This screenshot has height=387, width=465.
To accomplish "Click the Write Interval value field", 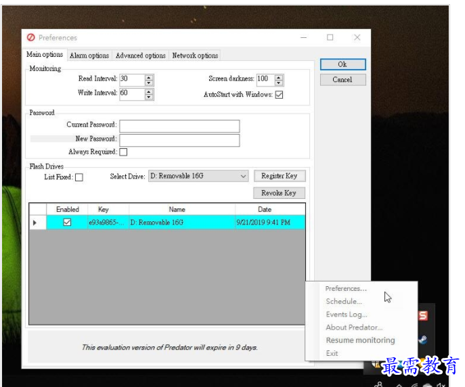I will (132, 95).
